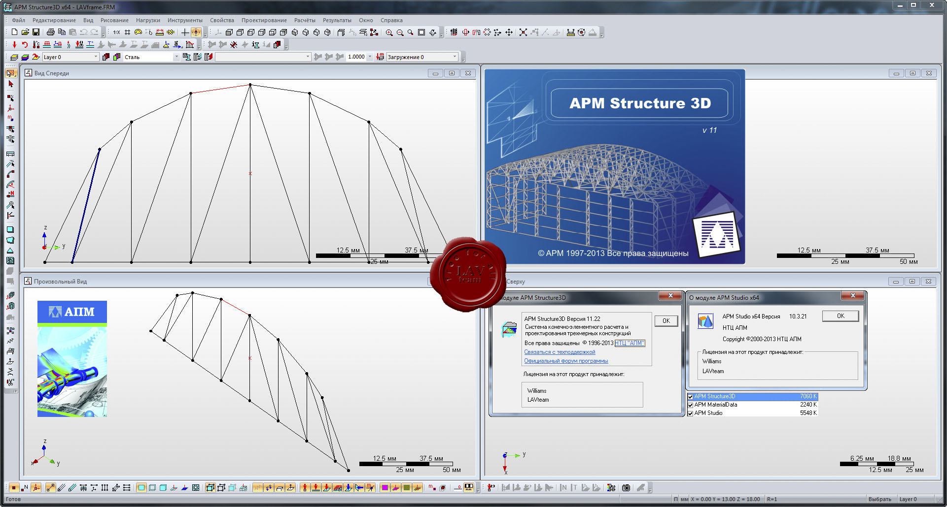Open the Нагрузки menu
Screen dimensions: 947x507
(x=148, y=20)
